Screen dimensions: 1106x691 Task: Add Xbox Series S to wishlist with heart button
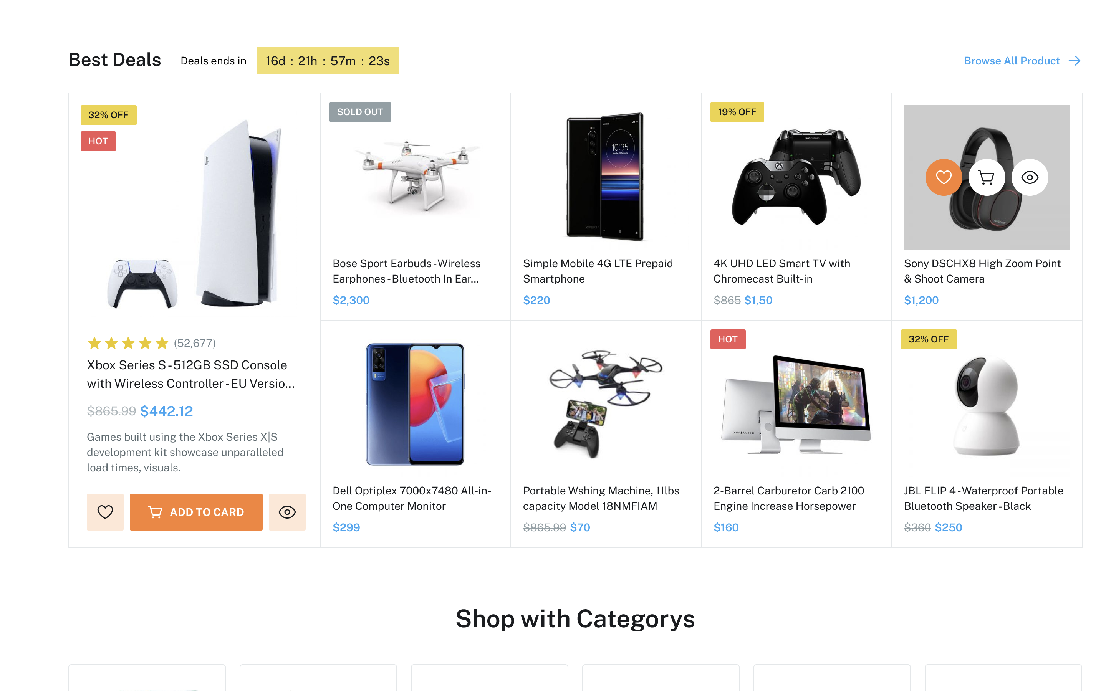pyautogui.click(x=105, y=512)
